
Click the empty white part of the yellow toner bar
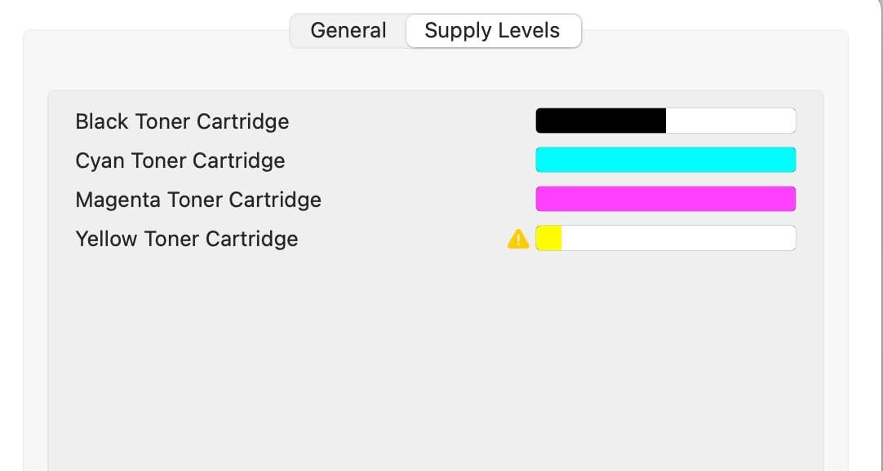click(677, 239)
